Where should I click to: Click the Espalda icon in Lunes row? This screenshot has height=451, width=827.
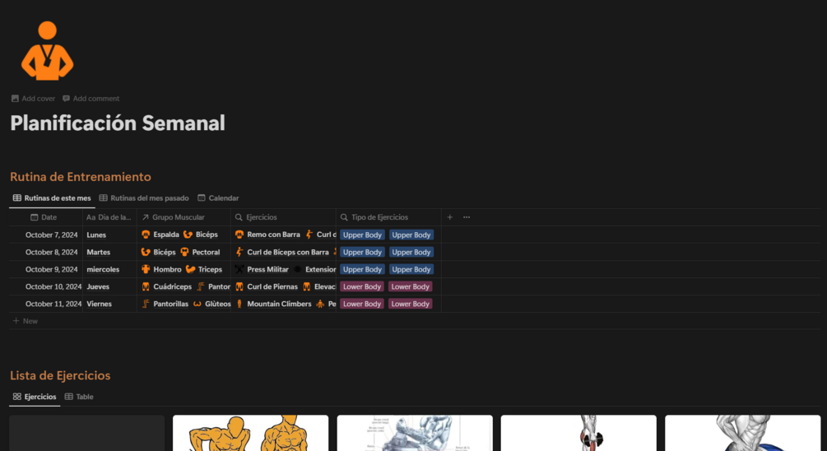[x=146, y=235]
